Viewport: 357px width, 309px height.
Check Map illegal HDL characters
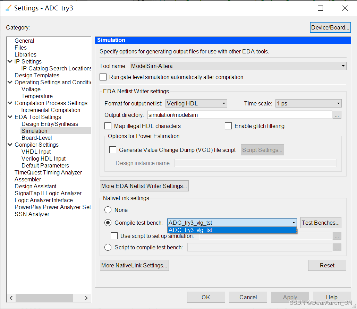[x=108, y=126]
